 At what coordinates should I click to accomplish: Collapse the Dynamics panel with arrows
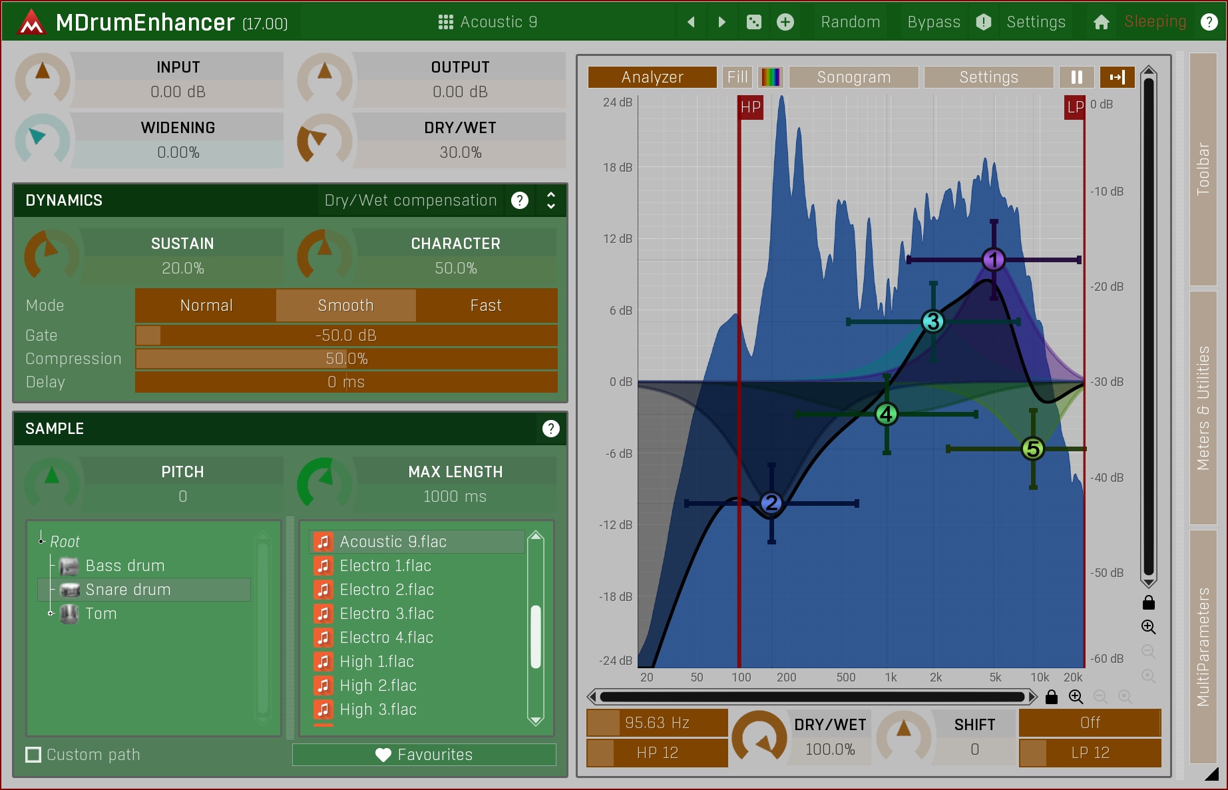tap(550, 200)
